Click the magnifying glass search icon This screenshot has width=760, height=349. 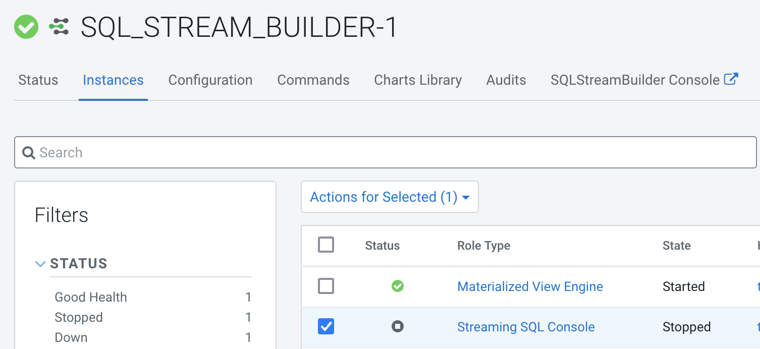point(29,153)
